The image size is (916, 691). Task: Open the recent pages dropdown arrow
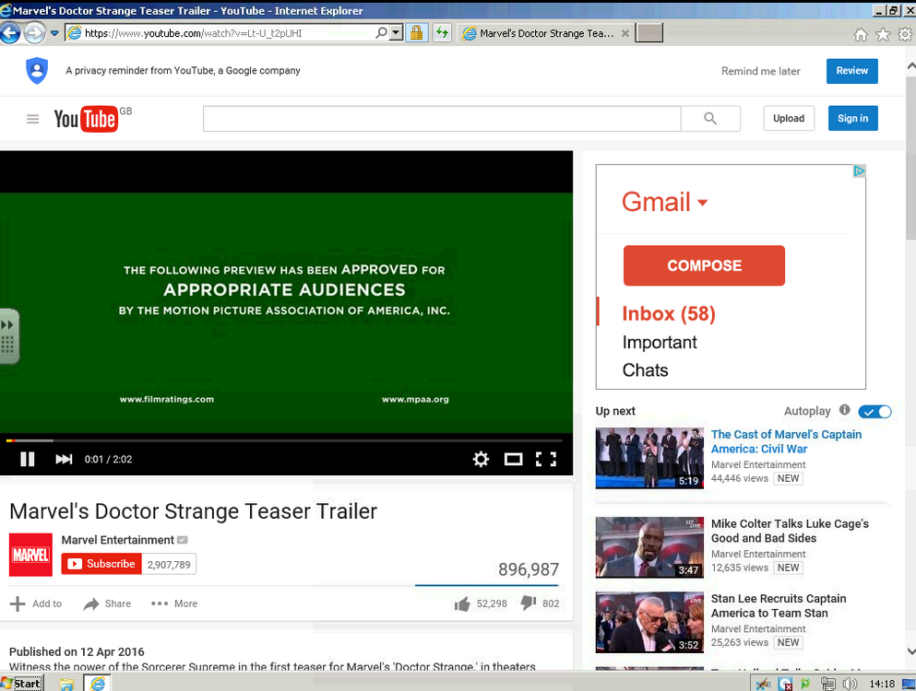54,33
